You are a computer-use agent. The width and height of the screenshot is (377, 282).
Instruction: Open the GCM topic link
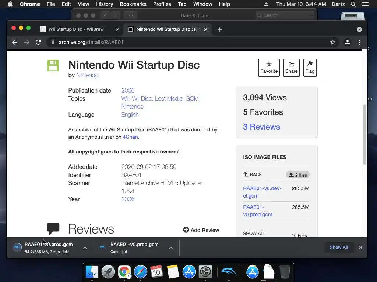click(193, 98)
